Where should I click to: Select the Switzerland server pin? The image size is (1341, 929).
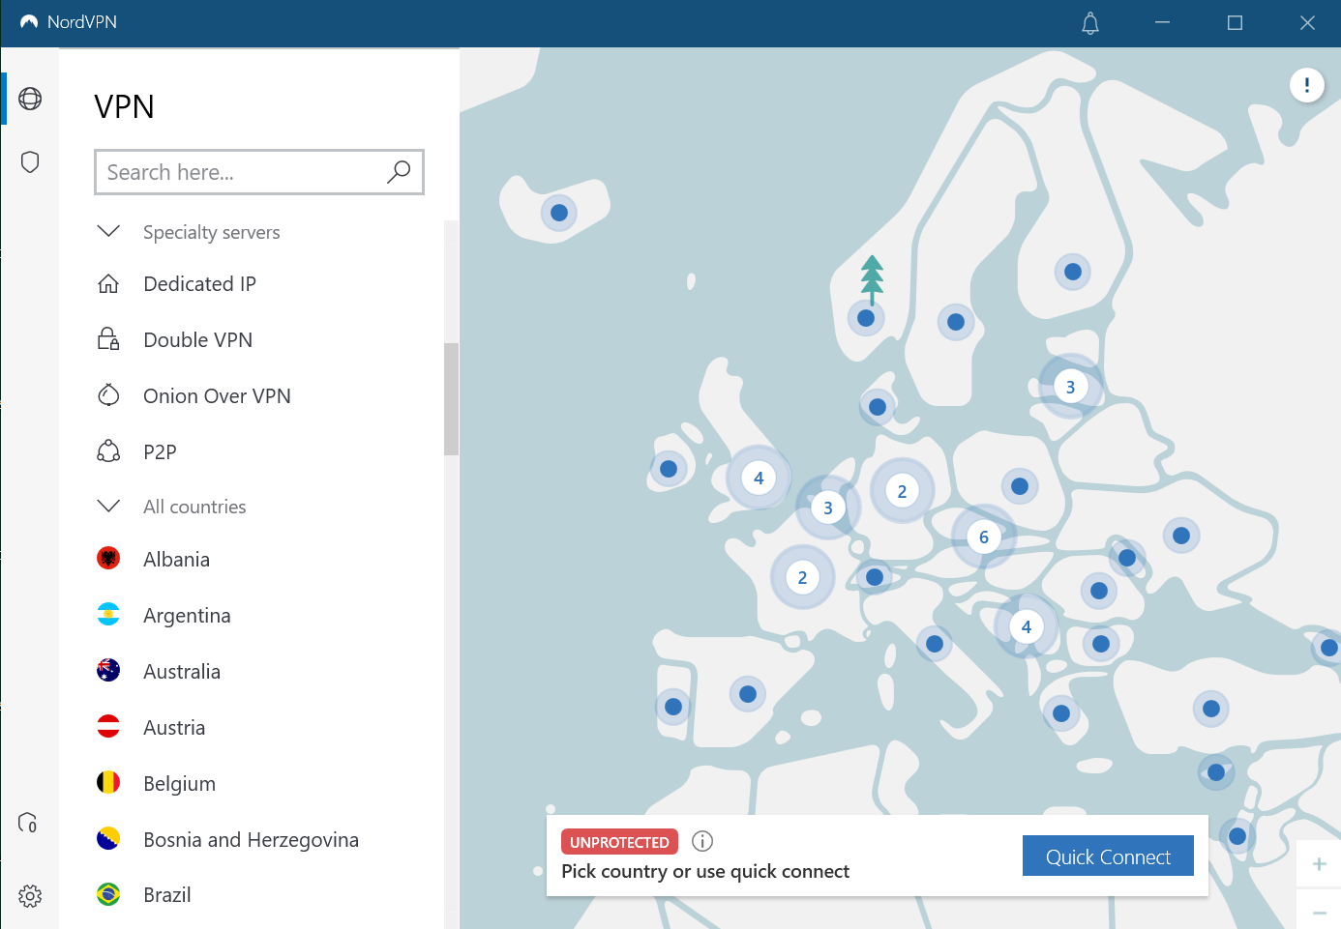(875, 577)
